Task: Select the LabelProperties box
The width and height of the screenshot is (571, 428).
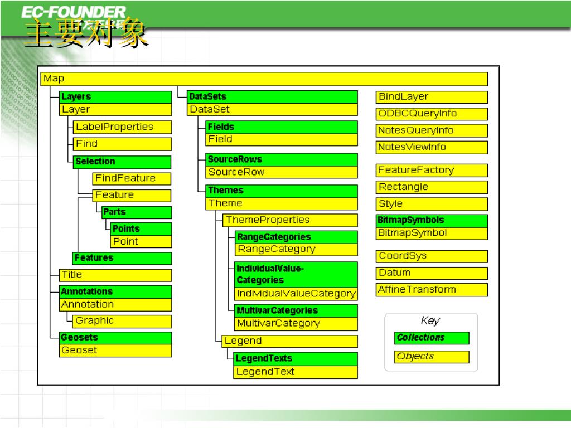Action: [122, 127]
